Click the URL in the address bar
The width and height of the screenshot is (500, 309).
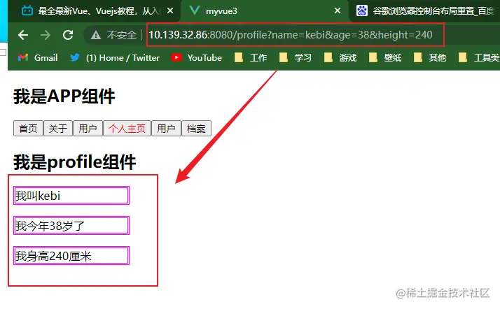click(x=291, y=35)
